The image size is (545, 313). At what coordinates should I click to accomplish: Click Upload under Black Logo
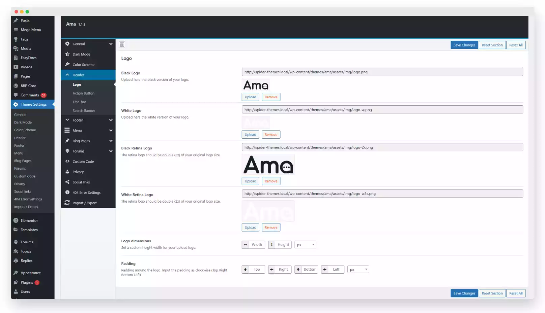(x=250, y=97)
